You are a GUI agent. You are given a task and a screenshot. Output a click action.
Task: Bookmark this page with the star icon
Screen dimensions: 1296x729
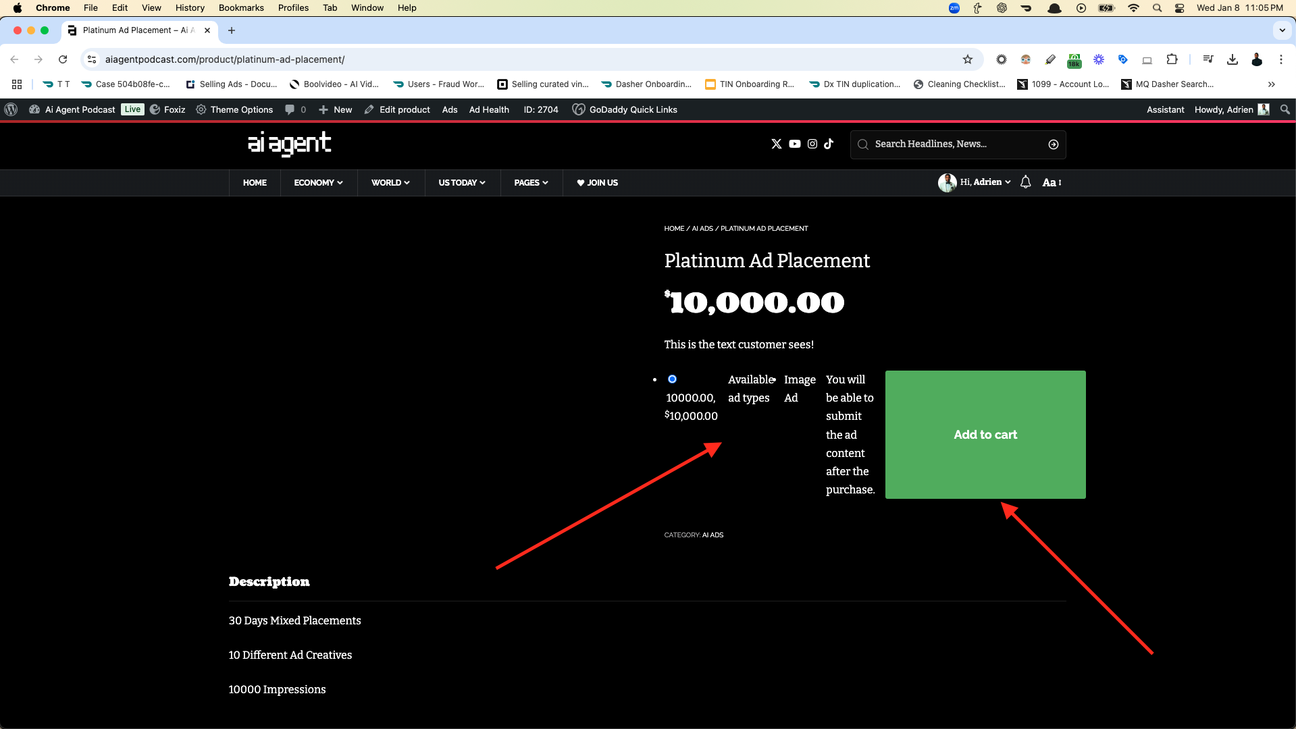tap(967, 59)
